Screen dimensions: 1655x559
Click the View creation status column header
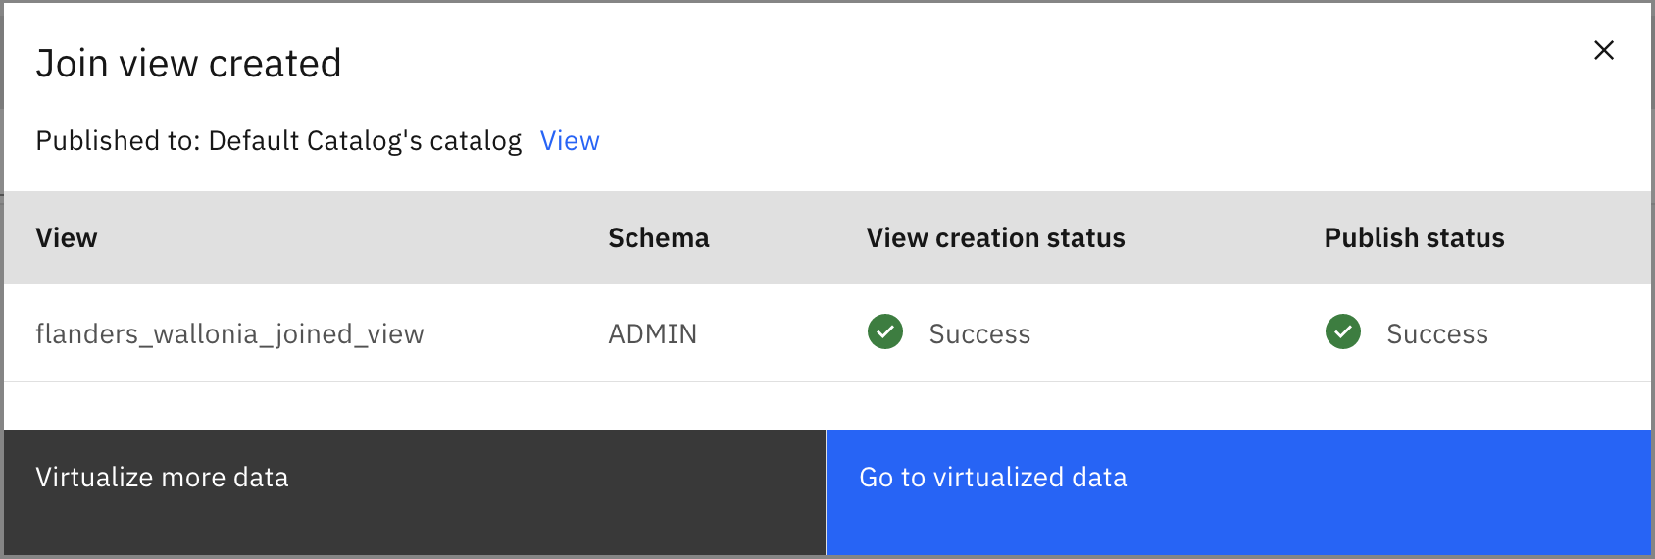996,238
